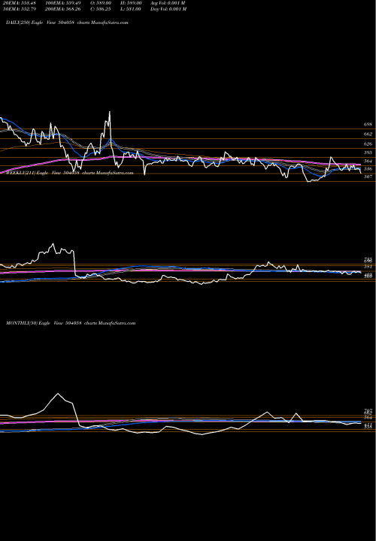Click the 50EMA value in the header
Viewport: 376px width, 541px height.
(x=19, y=9)
